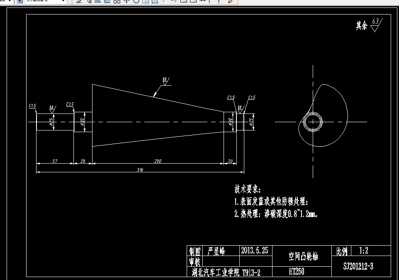The height and width of the screenshot is (280, 399).
Task: Click the Offset tool icon
Action: click(x=107, y=1)
